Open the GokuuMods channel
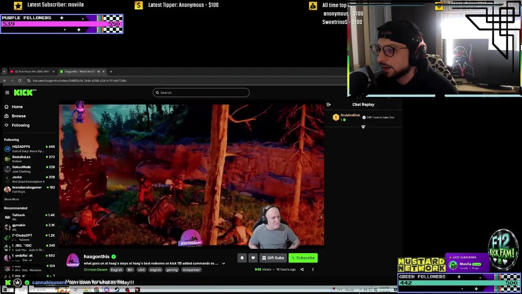 [x=29, y=169]
